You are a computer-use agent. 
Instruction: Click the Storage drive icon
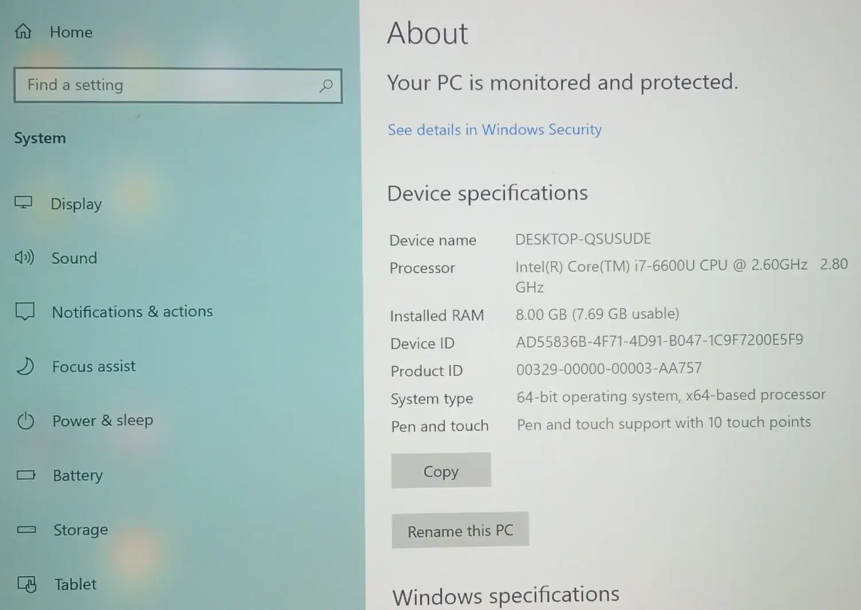pyautogui.click(x=26, y=529)
